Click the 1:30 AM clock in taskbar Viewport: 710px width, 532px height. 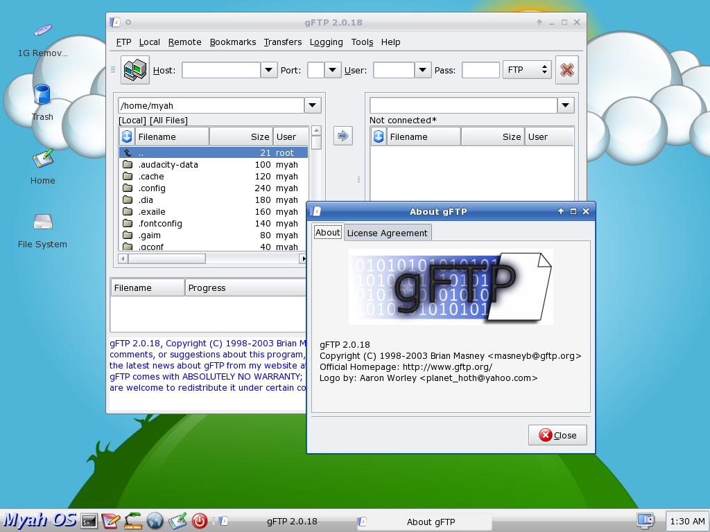[x=687, y=521]
